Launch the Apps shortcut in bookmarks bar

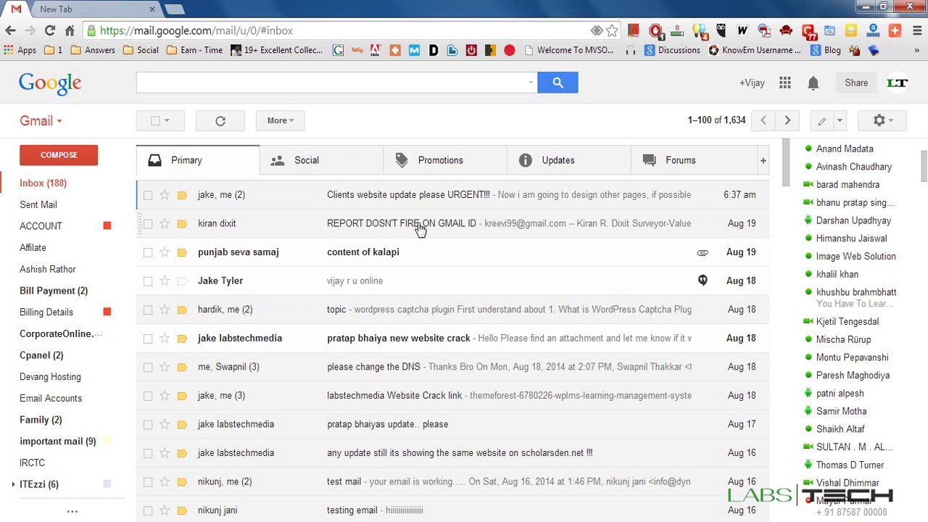click(x=20, y=50)
